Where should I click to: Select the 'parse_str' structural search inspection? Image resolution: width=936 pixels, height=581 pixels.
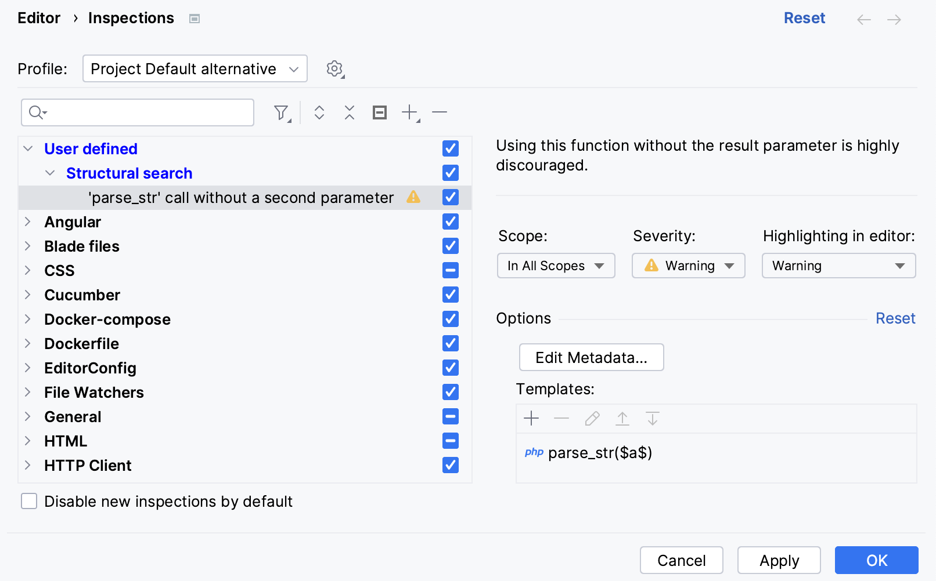[x=240, y=198]
